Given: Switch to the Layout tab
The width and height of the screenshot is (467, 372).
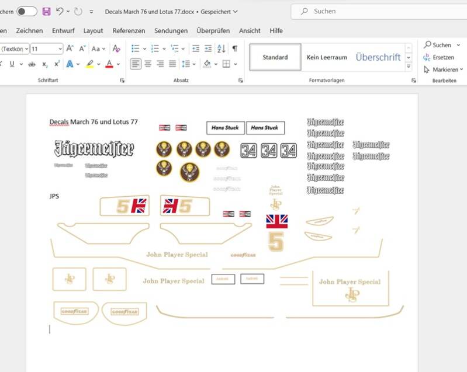Looking at the screenshot, I should coord(93,30).
